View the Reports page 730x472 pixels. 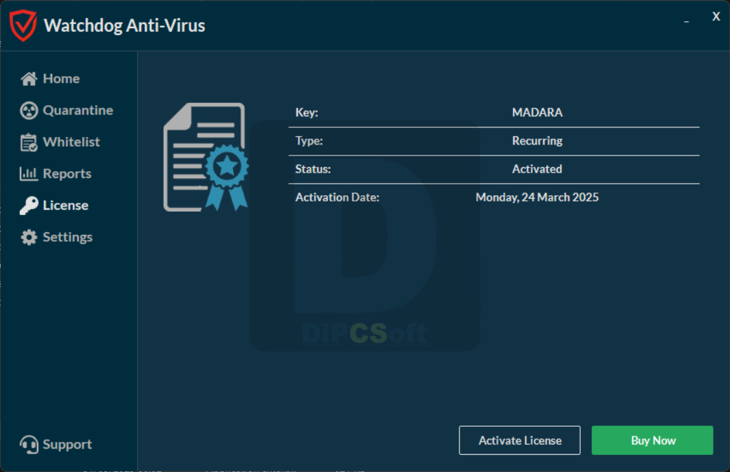click(x=67, y=174)
